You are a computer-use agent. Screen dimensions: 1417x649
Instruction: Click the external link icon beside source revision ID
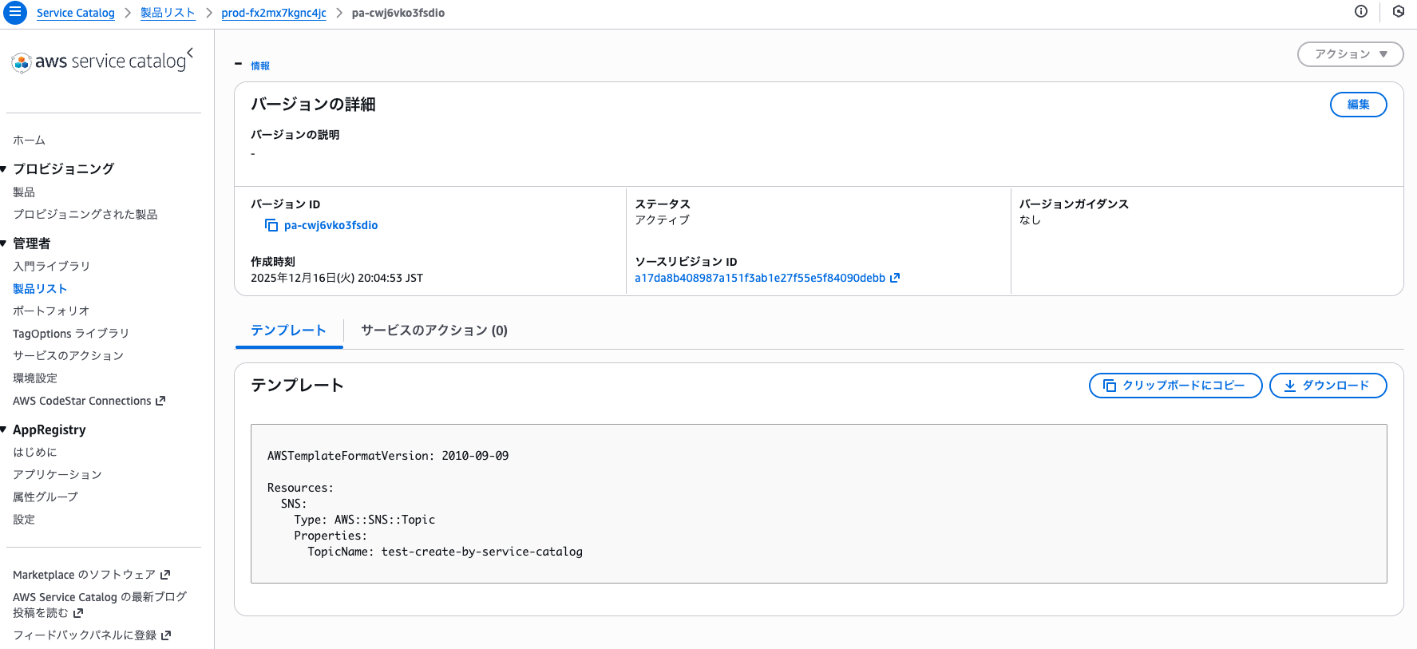click(x=895, y=278)
